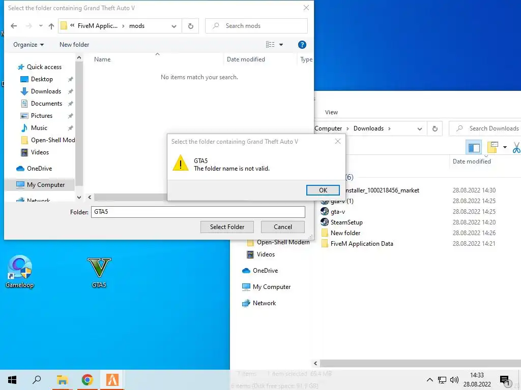Select Videos in dialog sidebar

[40, 152]
